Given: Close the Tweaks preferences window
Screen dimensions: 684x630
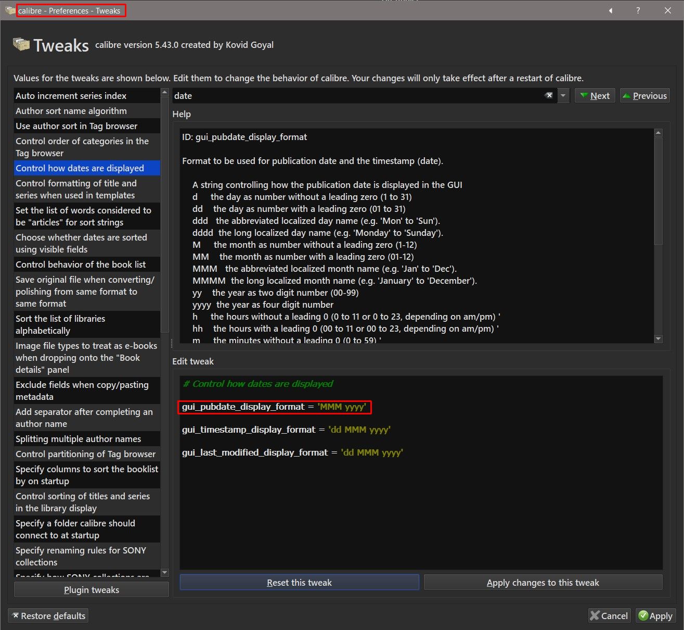Looking at the screenshot, I should tap(668, 10).
